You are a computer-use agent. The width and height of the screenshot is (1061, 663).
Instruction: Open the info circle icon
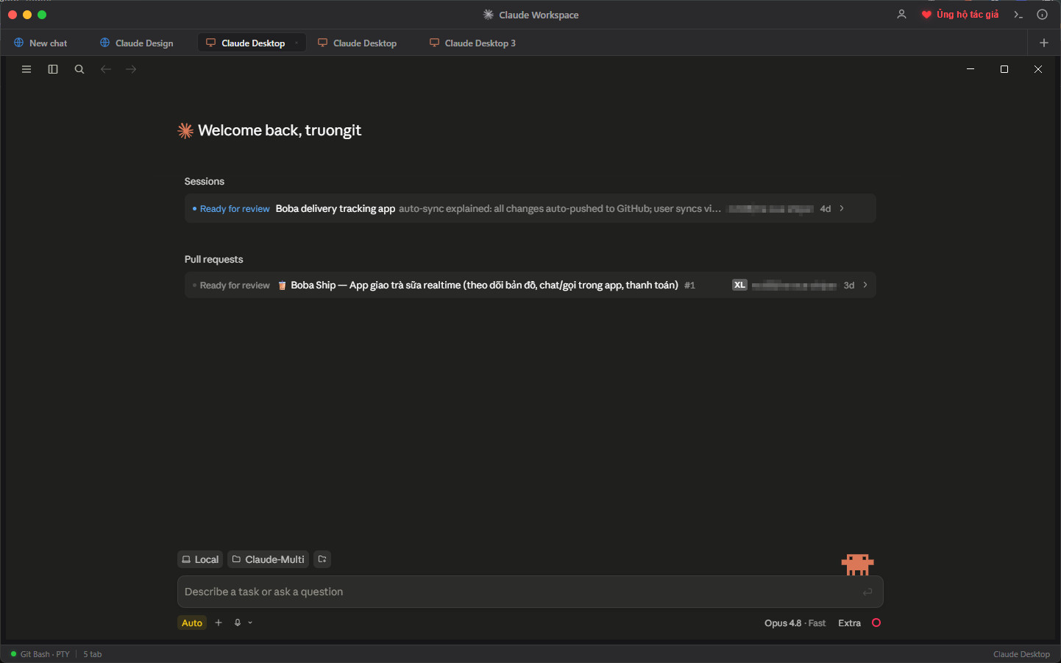(1042, 15)
